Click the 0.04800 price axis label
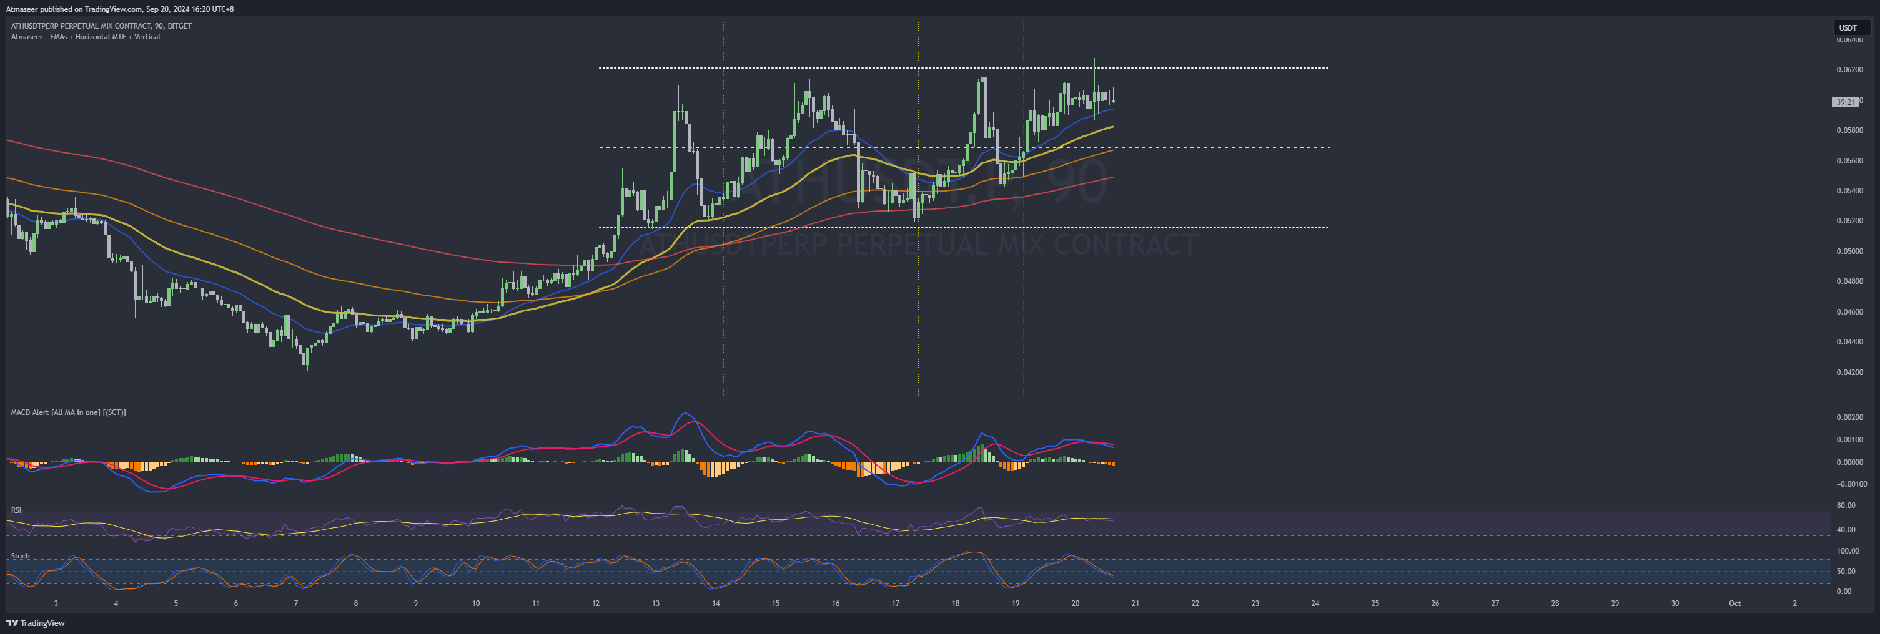 tap(1849, 281)
